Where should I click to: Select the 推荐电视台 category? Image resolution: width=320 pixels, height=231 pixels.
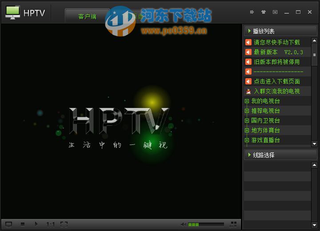(x=265, y=111)
